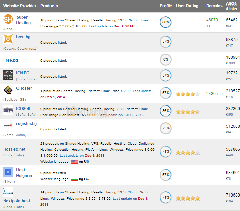This screenshot has height=211, width=240.
Task: Click Nextpointhost's five-star rating
Action: point(188,199)
